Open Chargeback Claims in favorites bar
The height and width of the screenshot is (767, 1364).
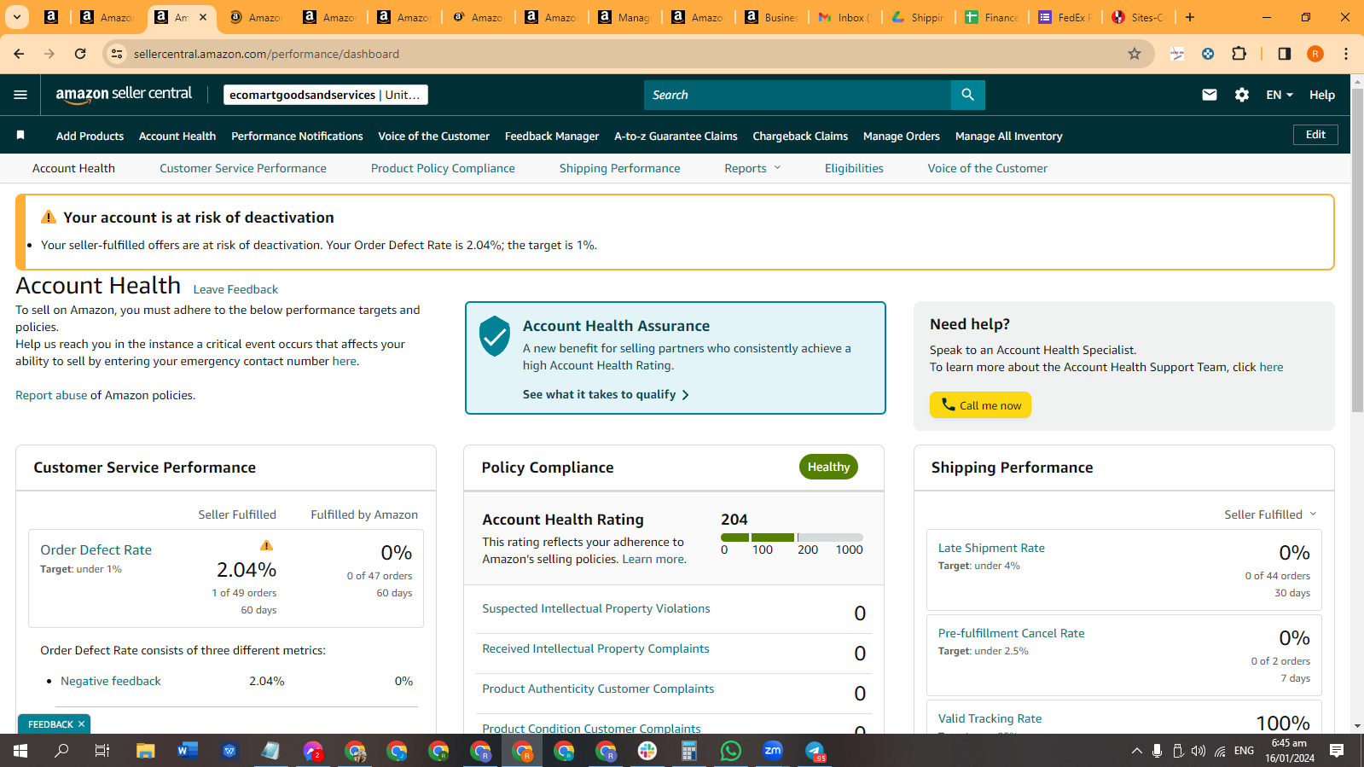click(x=800, y=136)
